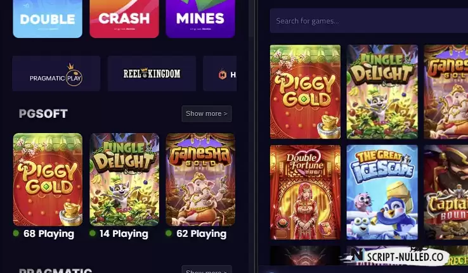This screenshot has width=468, height=273.
Task: Select the Pragmatic Play provider logo
Action: click(x=56, y=73)
